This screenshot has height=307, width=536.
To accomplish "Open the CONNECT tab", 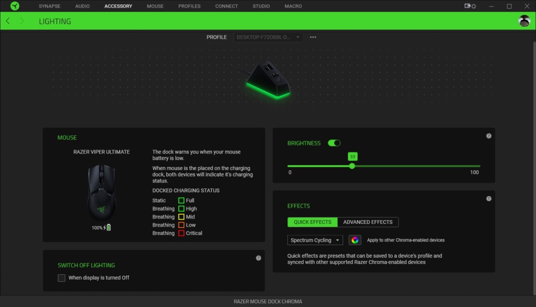I will pos(226,6).
